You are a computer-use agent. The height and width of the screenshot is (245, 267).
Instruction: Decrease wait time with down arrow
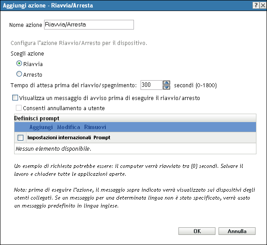click(x=167, y=87)
